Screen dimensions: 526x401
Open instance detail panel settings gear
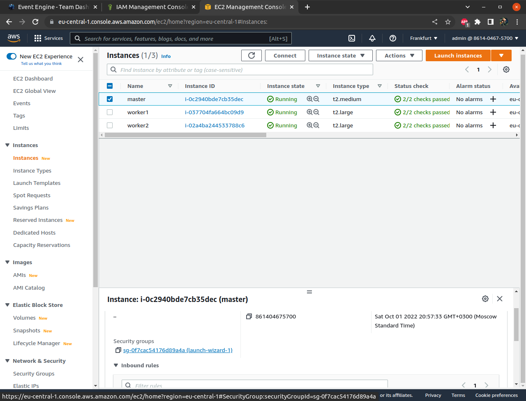(x=485, y=299)
